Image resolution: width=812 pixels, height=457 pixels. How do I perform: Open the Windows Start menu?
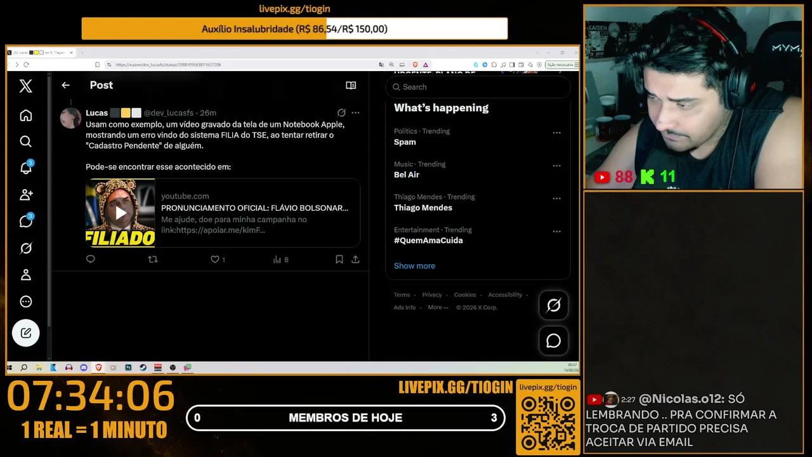[10, 368]
